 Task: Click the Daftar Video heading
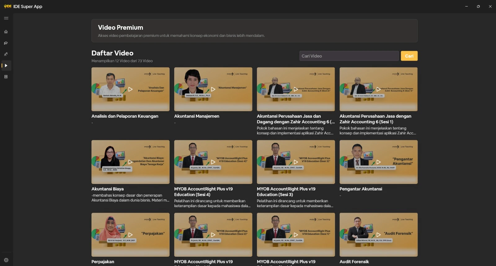[112, 53]
